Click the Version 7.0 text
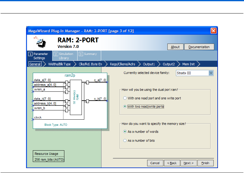This screenshot has height=173, width=244. [68, 47]
